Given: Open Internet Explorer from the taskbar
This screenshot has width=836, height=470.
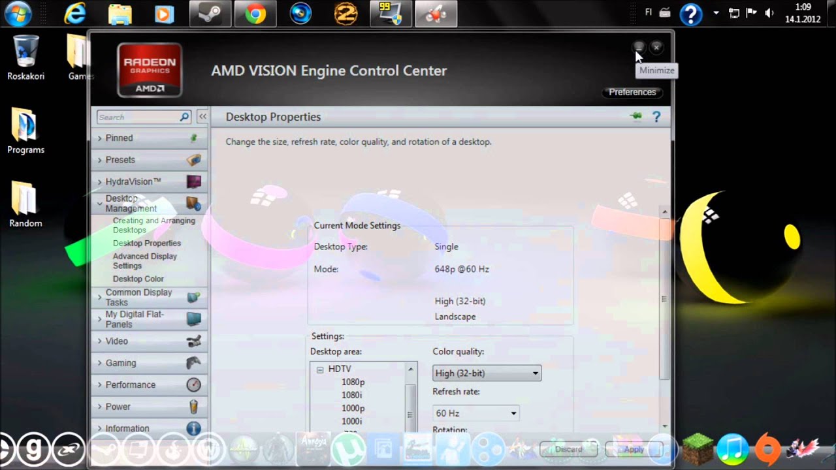Looking at the screenshot, I should tap(76, 14).
